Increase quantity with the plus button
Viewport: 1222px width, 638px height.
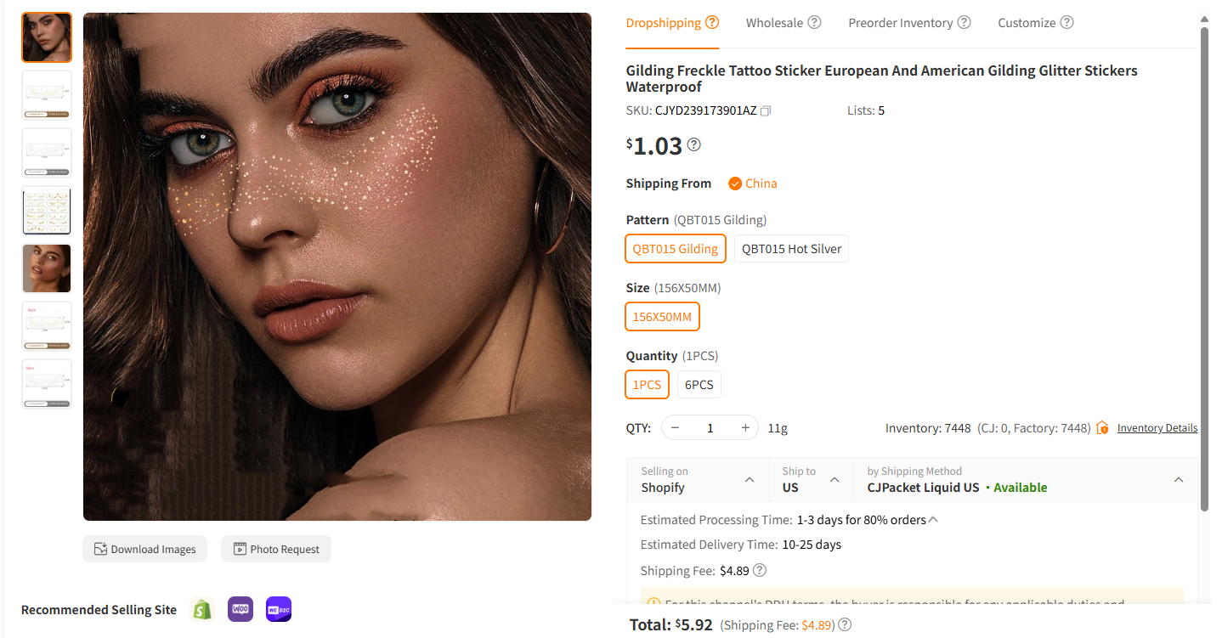(x=745, y=428)
